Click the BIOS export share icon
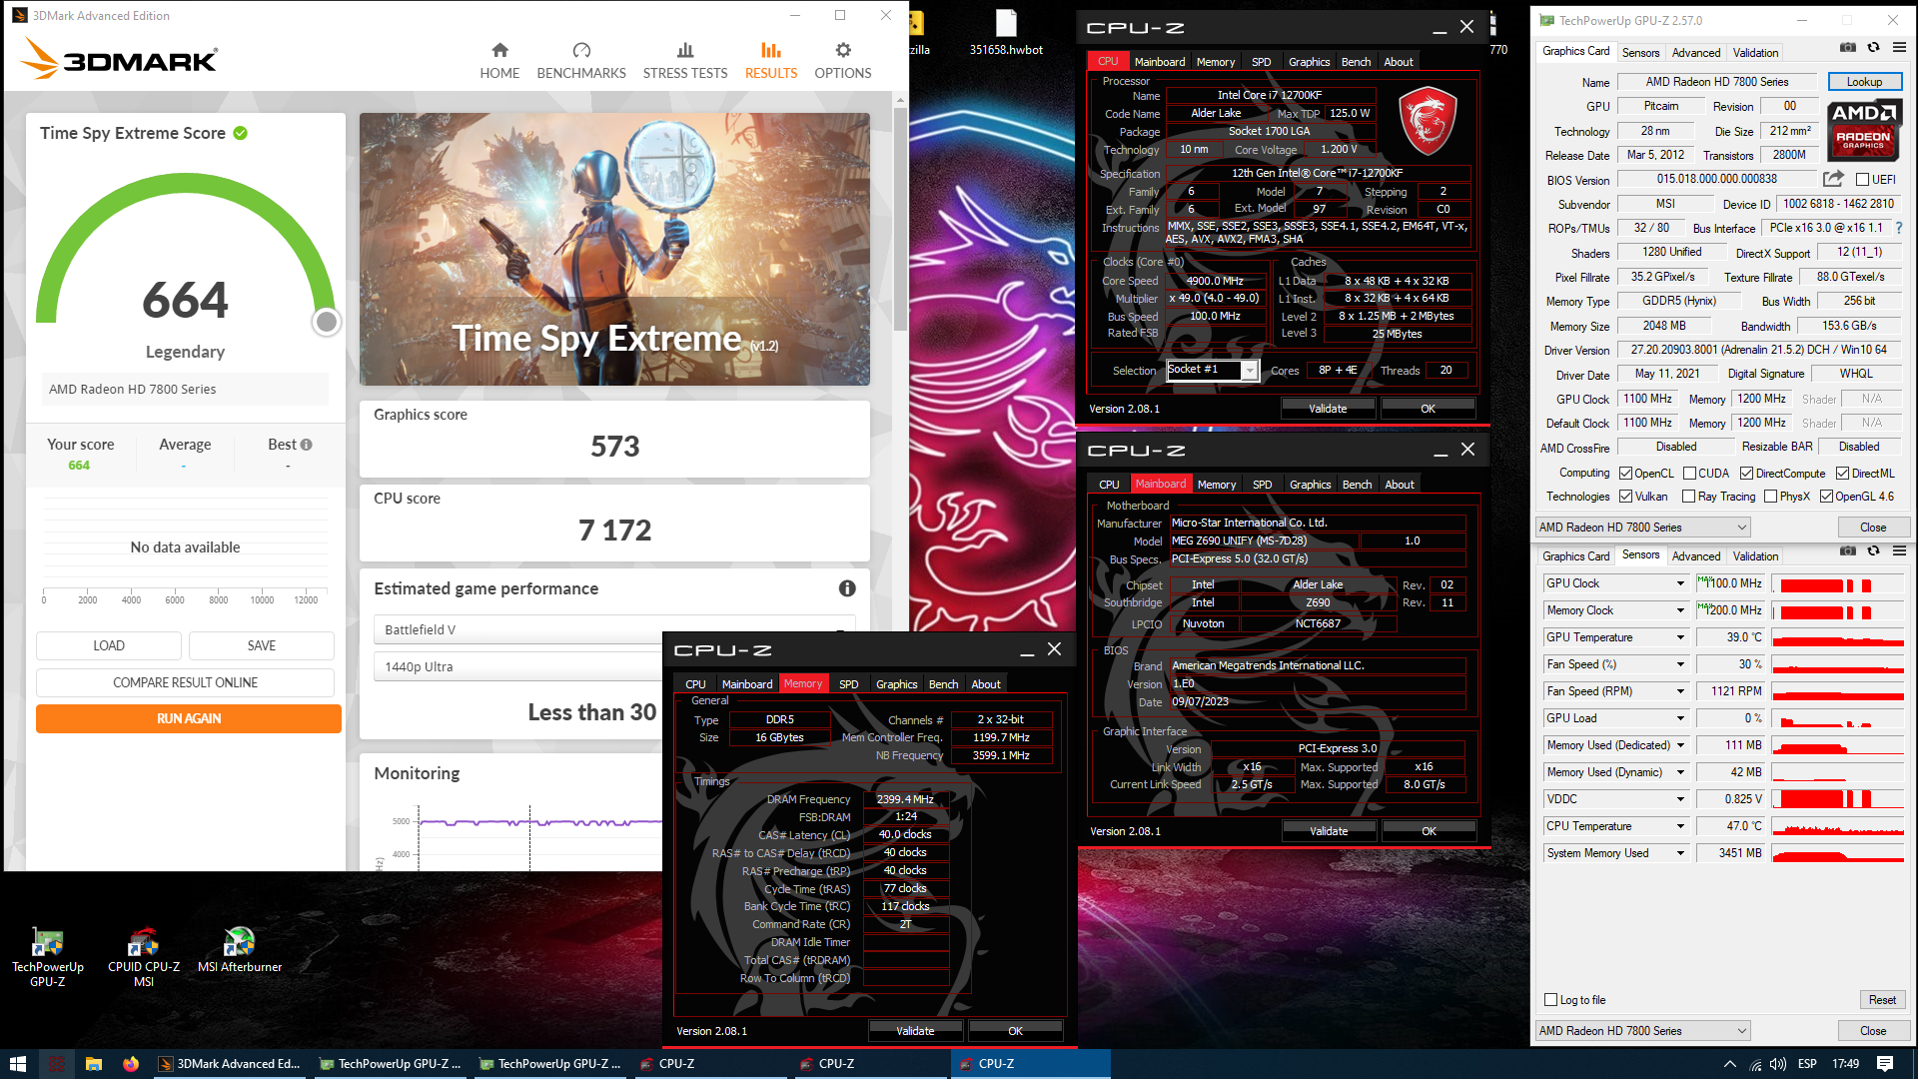Screen dimensions: 1918x1079 tap(1833, 179)
